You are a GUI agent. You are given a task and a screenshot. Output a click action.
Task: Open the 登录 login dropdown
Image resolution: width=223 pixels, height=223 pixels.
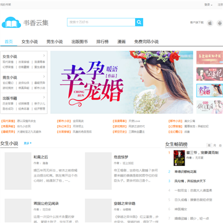coord(208,4)
